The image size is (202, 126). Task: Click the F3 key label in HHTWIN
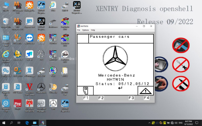click(131, 98)
